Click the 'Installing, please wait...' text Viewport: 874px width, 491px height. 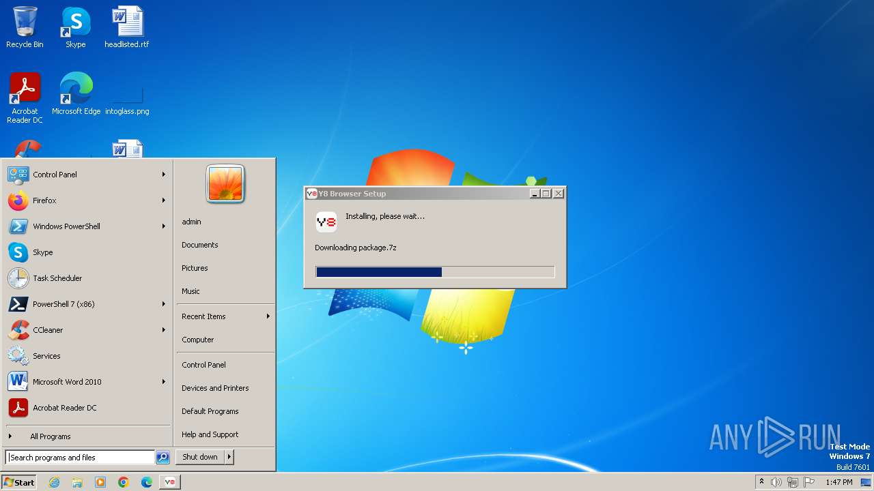(x=385, y=216)
